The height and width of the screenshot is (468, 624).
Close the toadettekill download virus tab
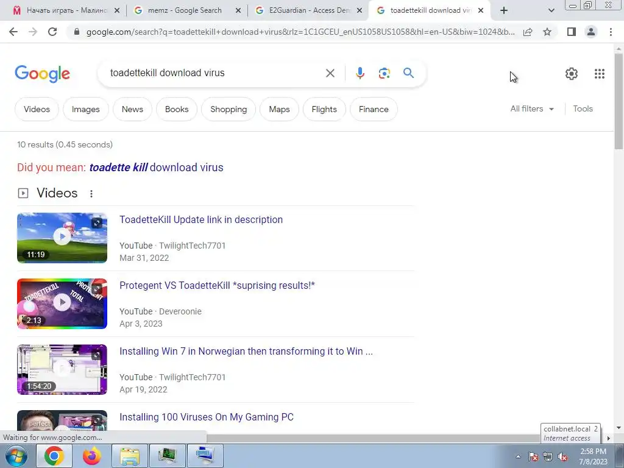[x=481, y=11]
